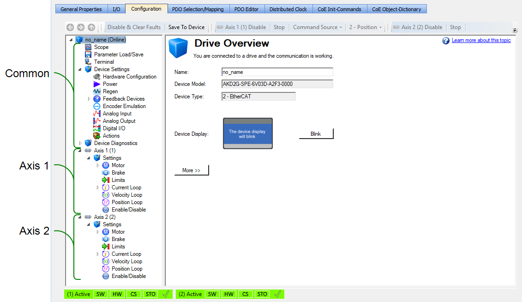522x302 pixels.
Task: Click the Device Type field
Action: (x=258, y=97)
